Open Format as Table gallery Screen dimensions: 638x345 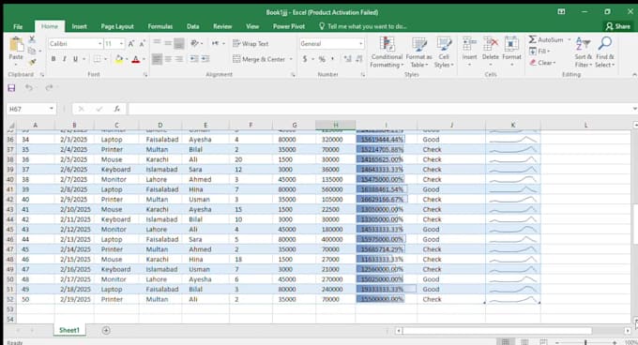point(418,52)
